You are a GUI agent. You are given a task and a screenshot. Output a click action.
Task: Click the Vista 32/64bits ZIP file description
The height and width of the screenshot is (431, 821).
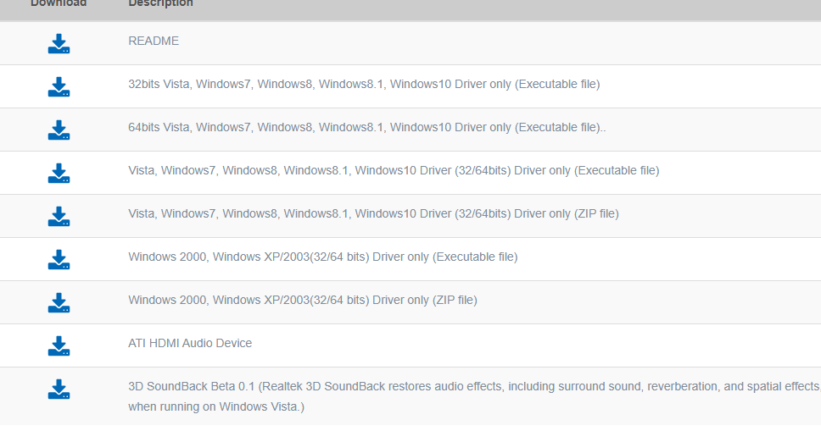(x=373, y=213)
